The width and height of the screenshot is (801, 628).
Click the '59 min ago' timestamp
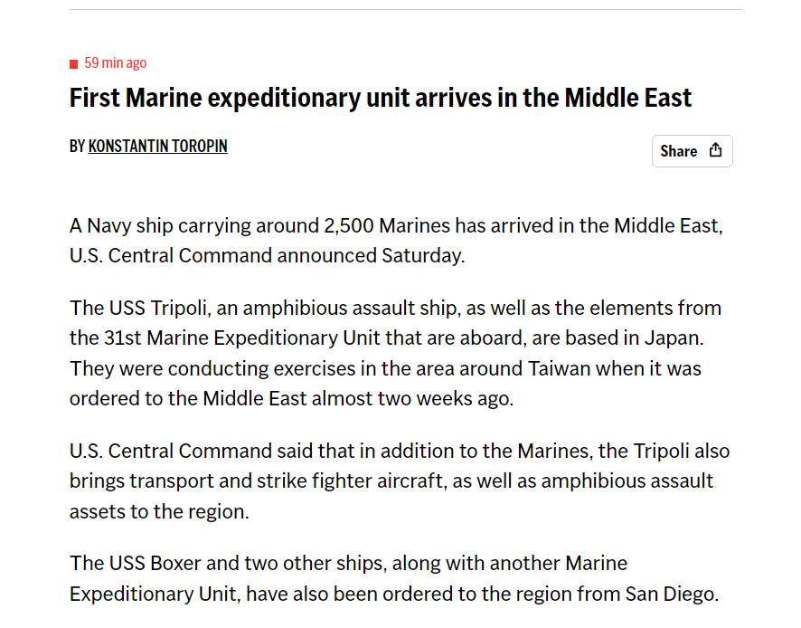116,63
